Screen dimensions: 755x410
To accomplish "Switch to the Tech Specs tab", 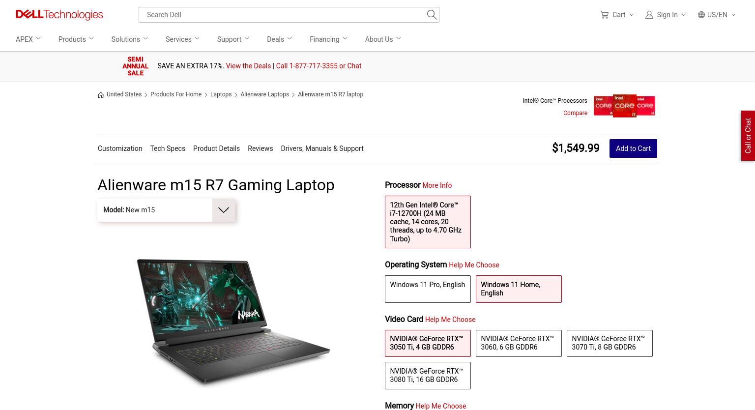I will tap(168, 148).
